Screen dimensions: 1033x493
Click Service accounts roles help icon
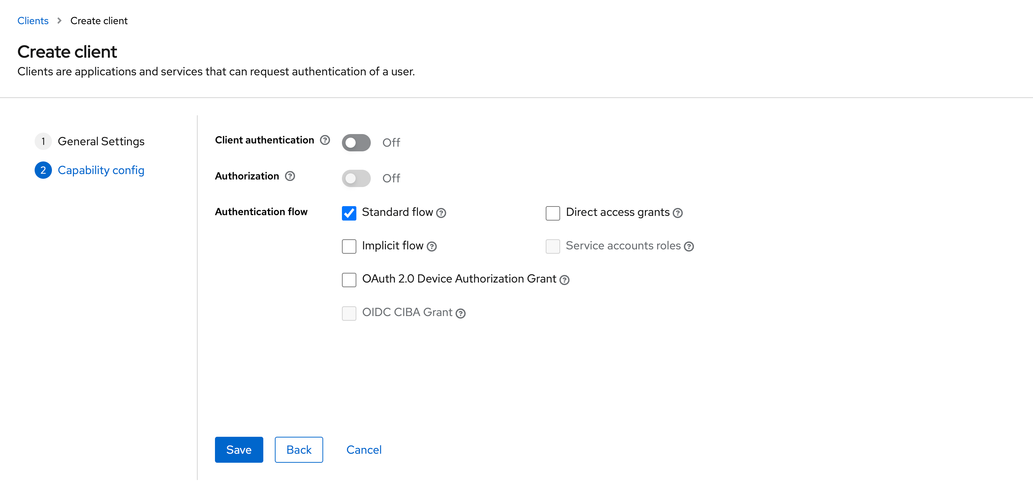689,246
